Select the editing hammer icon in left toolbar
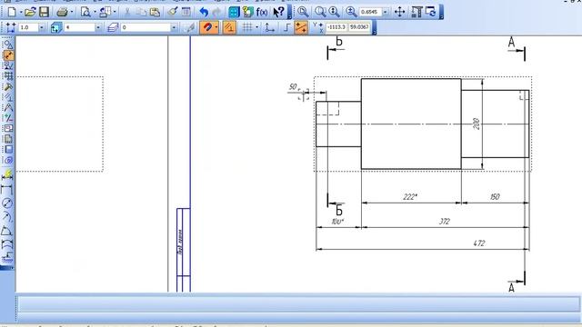This screenshot has height=327, width=582. click(8, 87)
